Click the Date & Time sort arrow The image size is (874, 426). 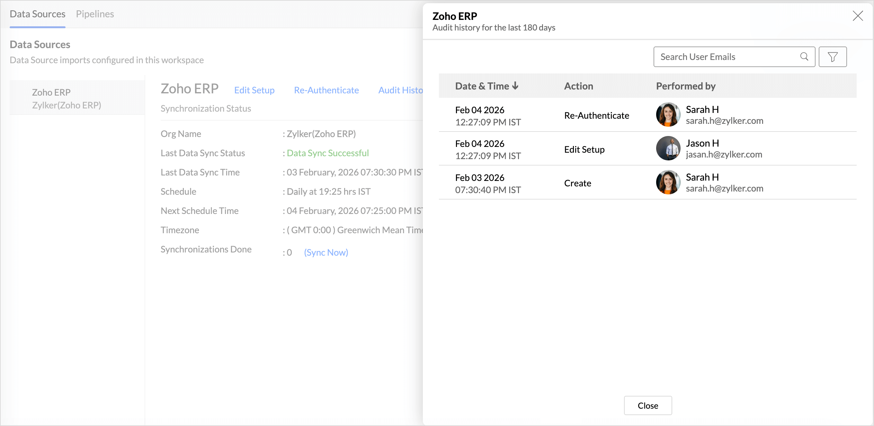(515, 86)
